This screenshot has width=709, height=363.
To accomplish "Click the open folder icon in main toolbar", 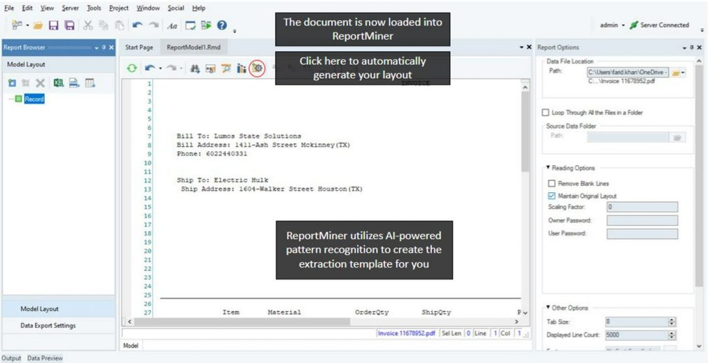I will (37, 26).
